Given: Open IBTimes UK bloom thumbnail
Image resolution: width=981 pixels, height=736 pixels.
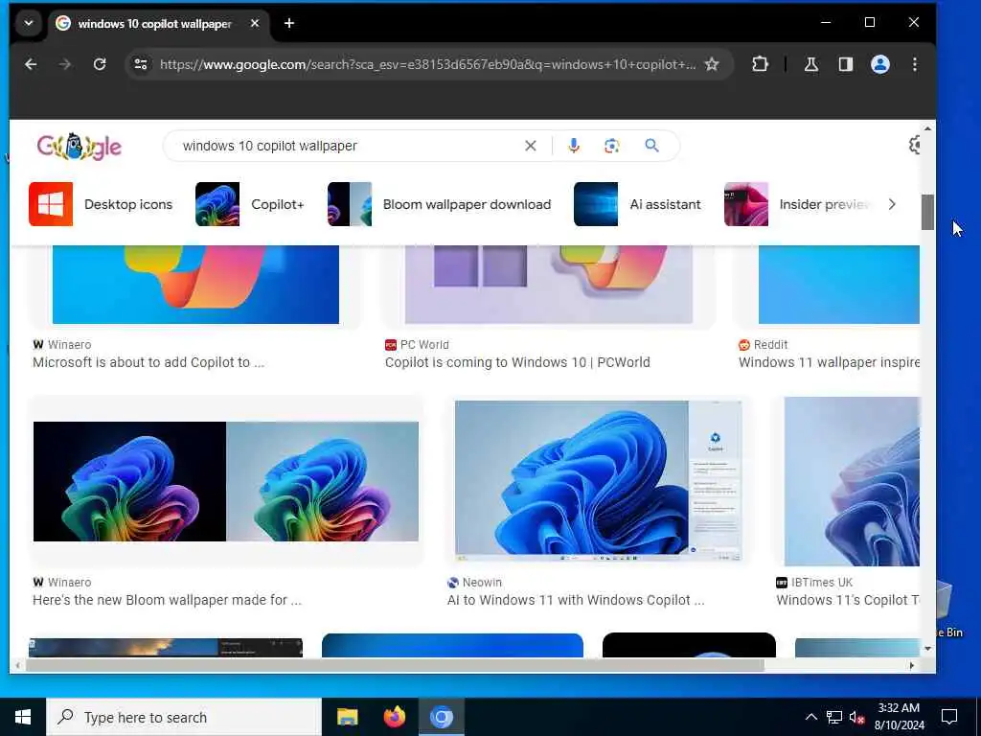Looking at the screenshot, I should 852,481.
